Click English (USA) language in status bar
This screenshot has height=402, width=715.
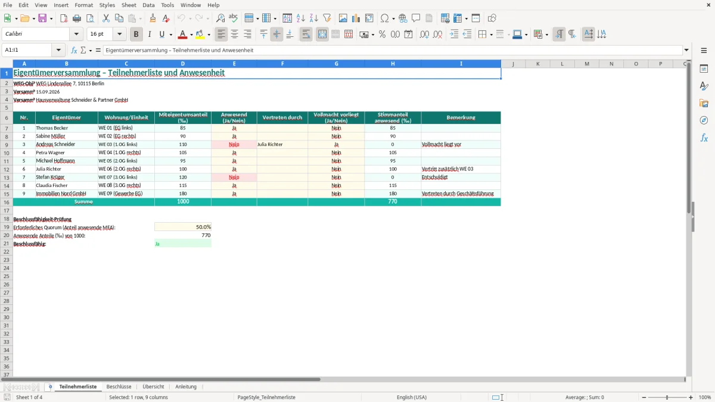coord(412,397)
